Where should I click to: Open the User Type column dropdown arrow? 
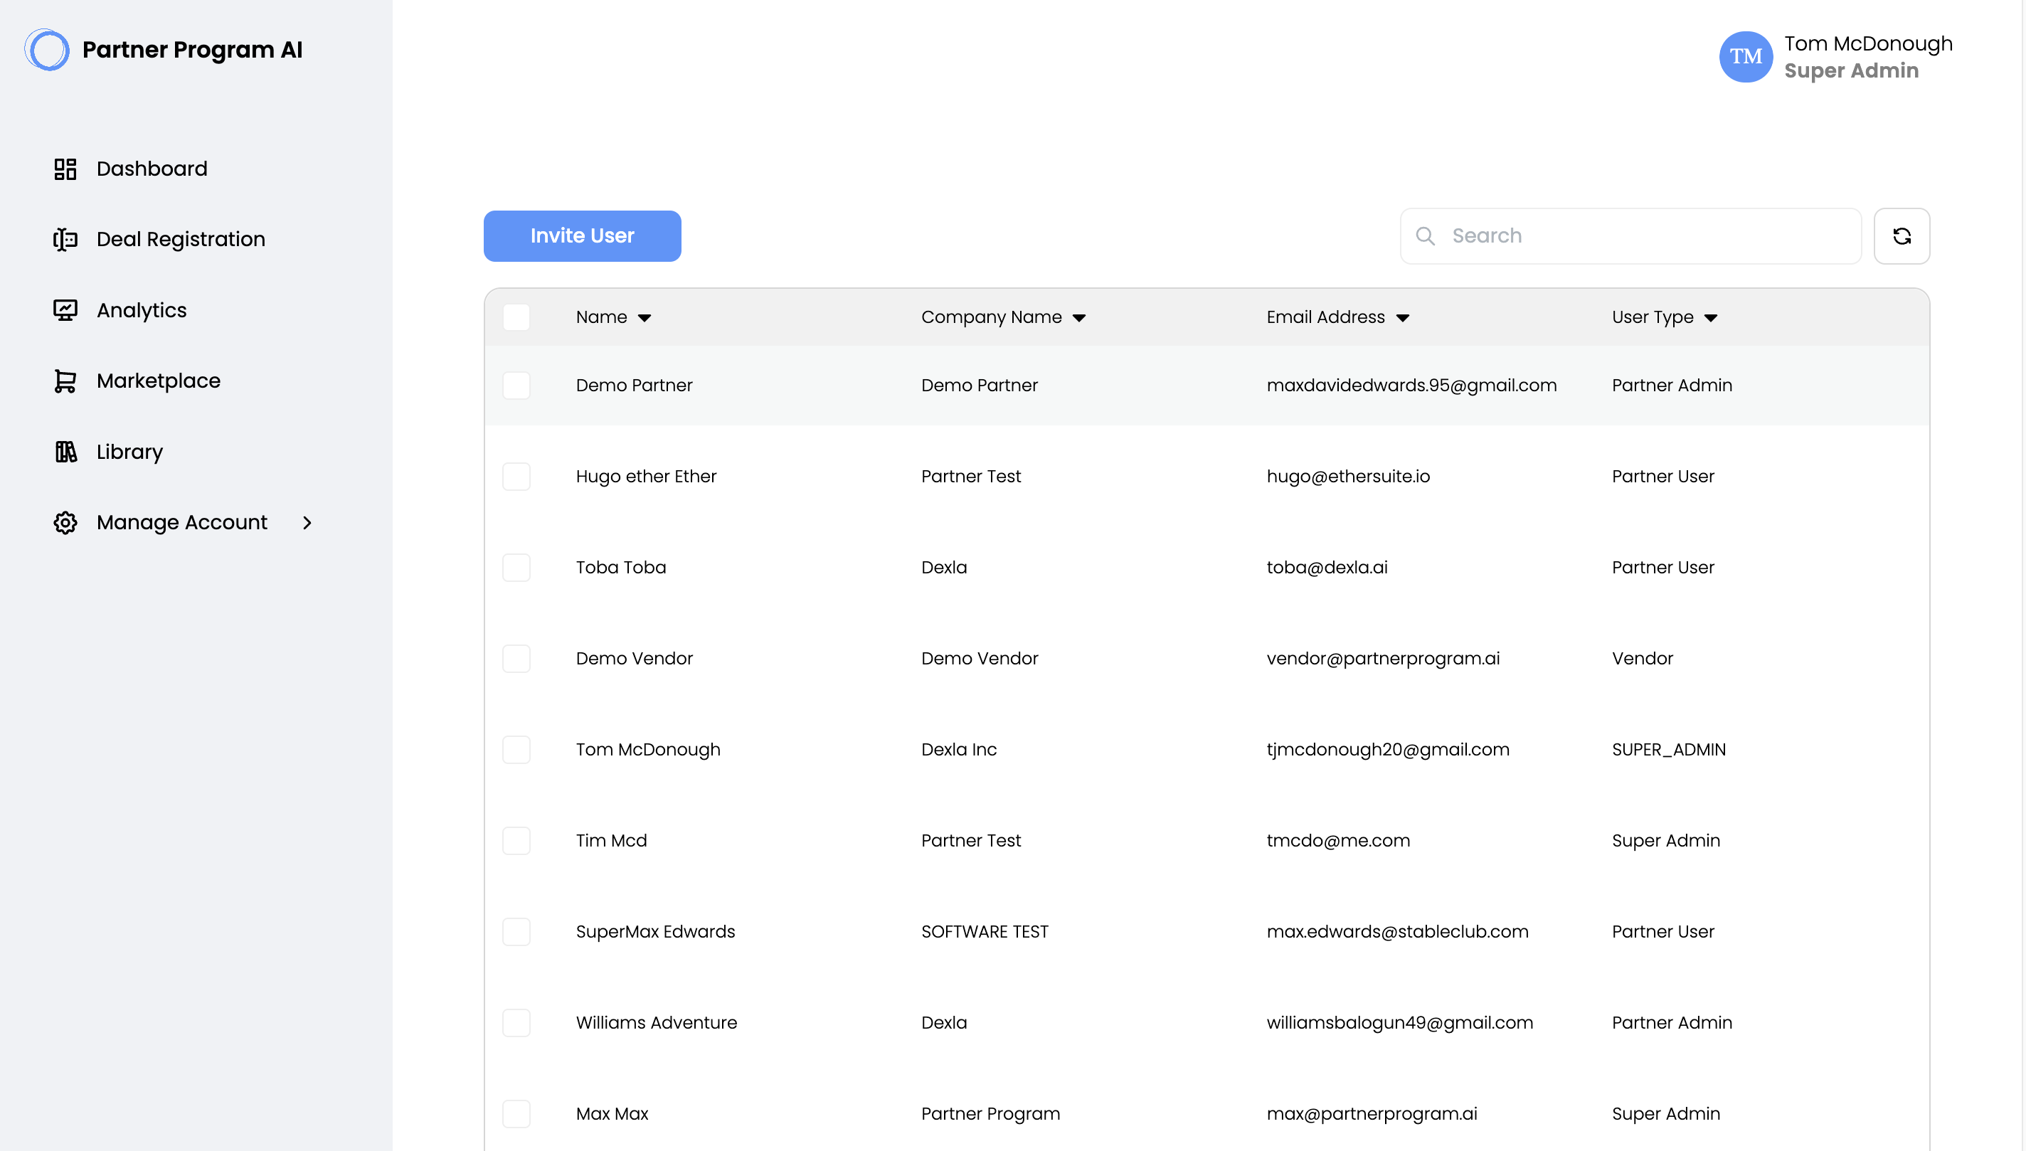pos(1711,318)
